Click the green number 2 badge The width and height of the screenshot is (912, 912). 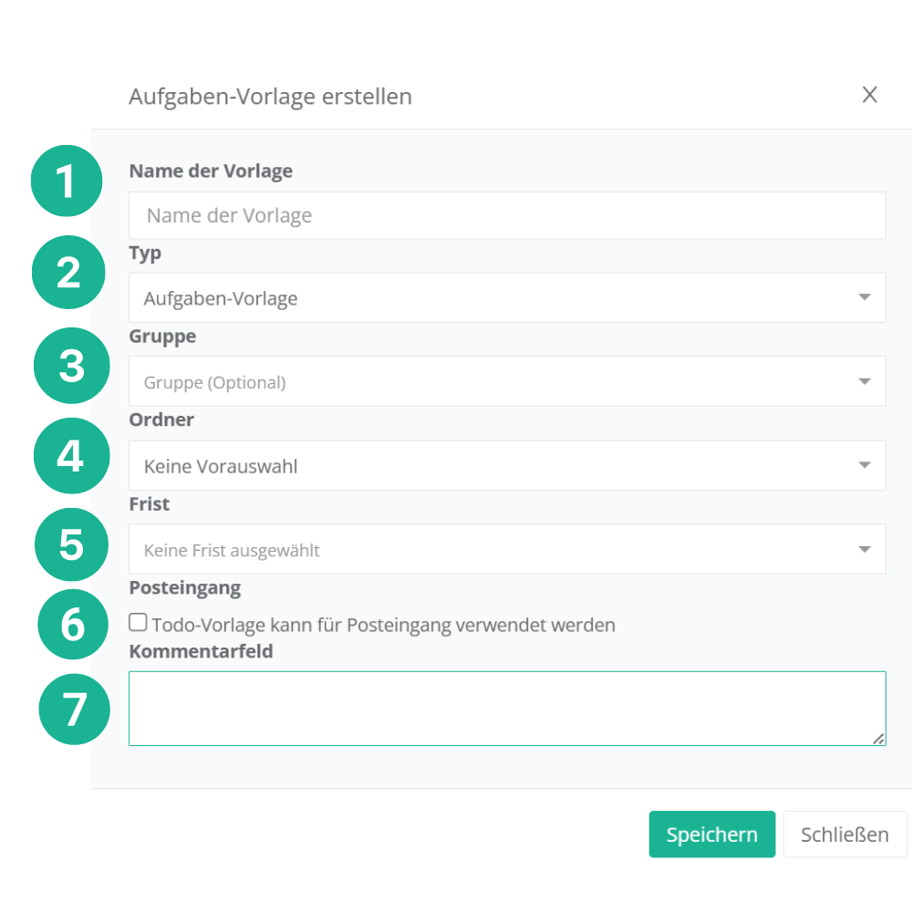point(68,272)
